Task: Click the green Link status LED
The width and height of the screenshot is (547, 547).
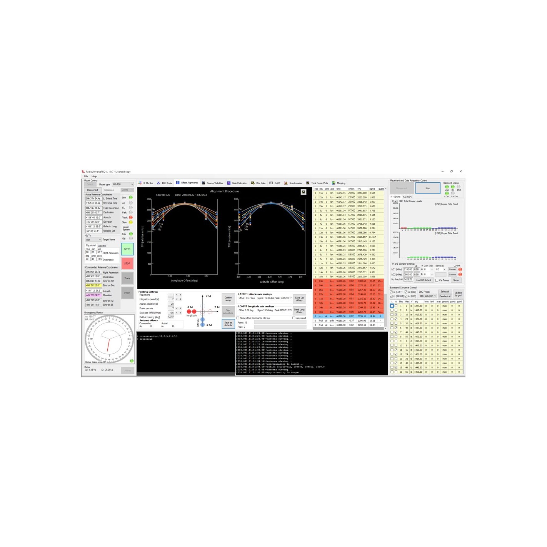Action: click(131, 197)
